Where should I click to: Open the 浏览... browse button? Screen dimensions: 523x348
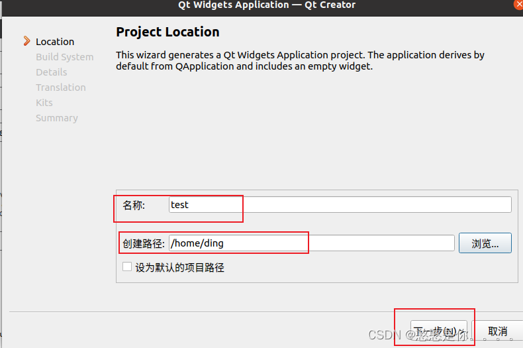click(485, 243)
